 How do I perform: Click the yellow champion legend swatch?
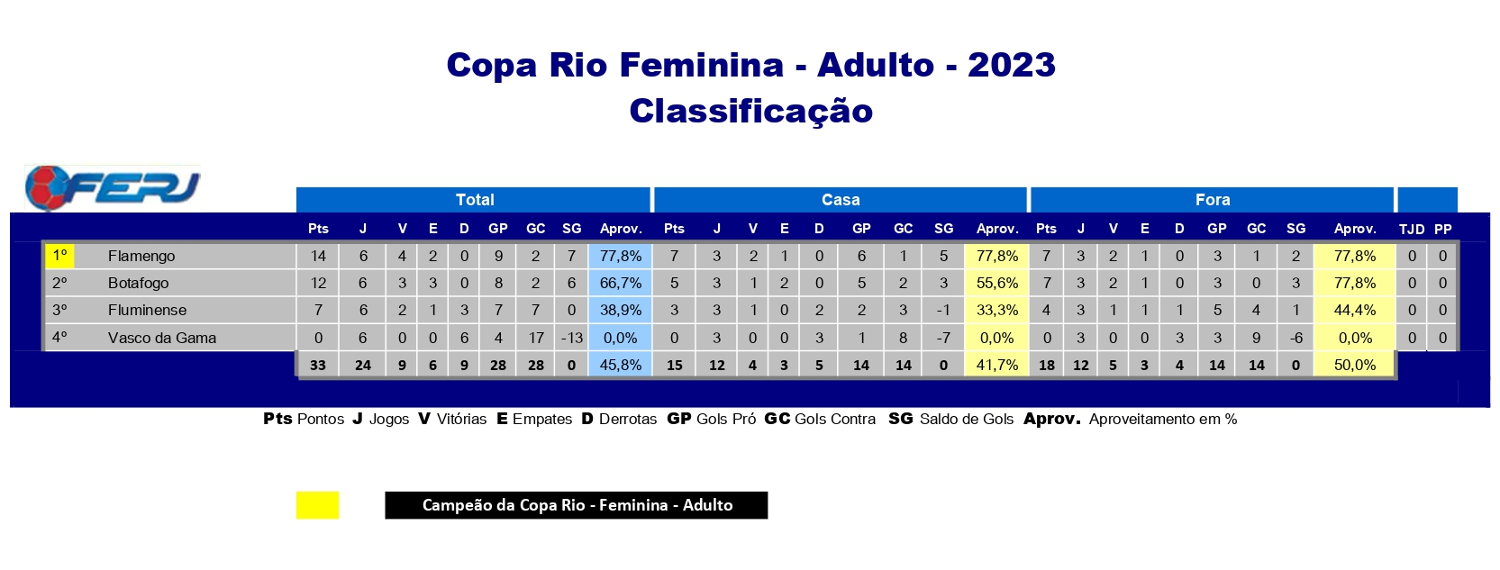[x=317, y=505]
